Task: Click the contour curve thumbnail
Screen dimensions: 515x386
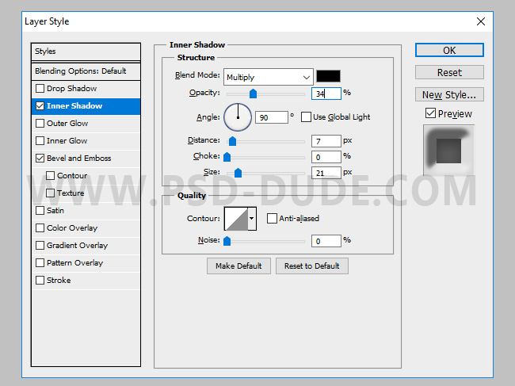Action: [236, 219]
